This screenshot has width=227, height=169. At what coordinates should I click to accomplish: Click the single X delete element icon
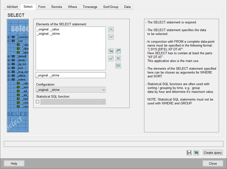click(x=118, y=58)
